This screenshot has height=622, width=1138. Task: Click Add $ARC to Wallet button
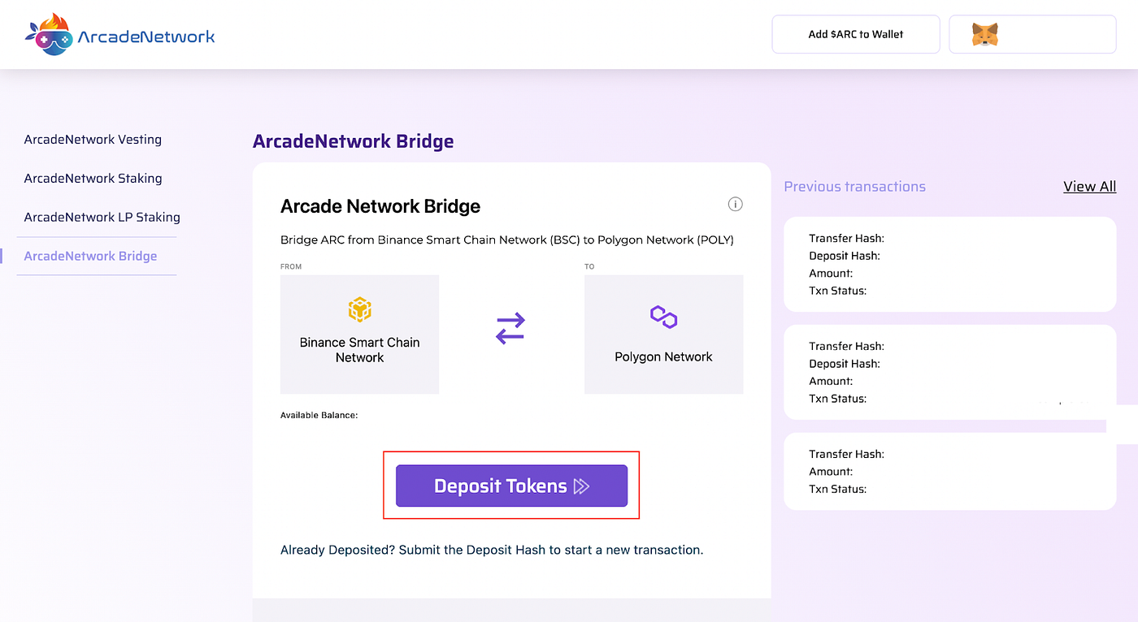856,34
